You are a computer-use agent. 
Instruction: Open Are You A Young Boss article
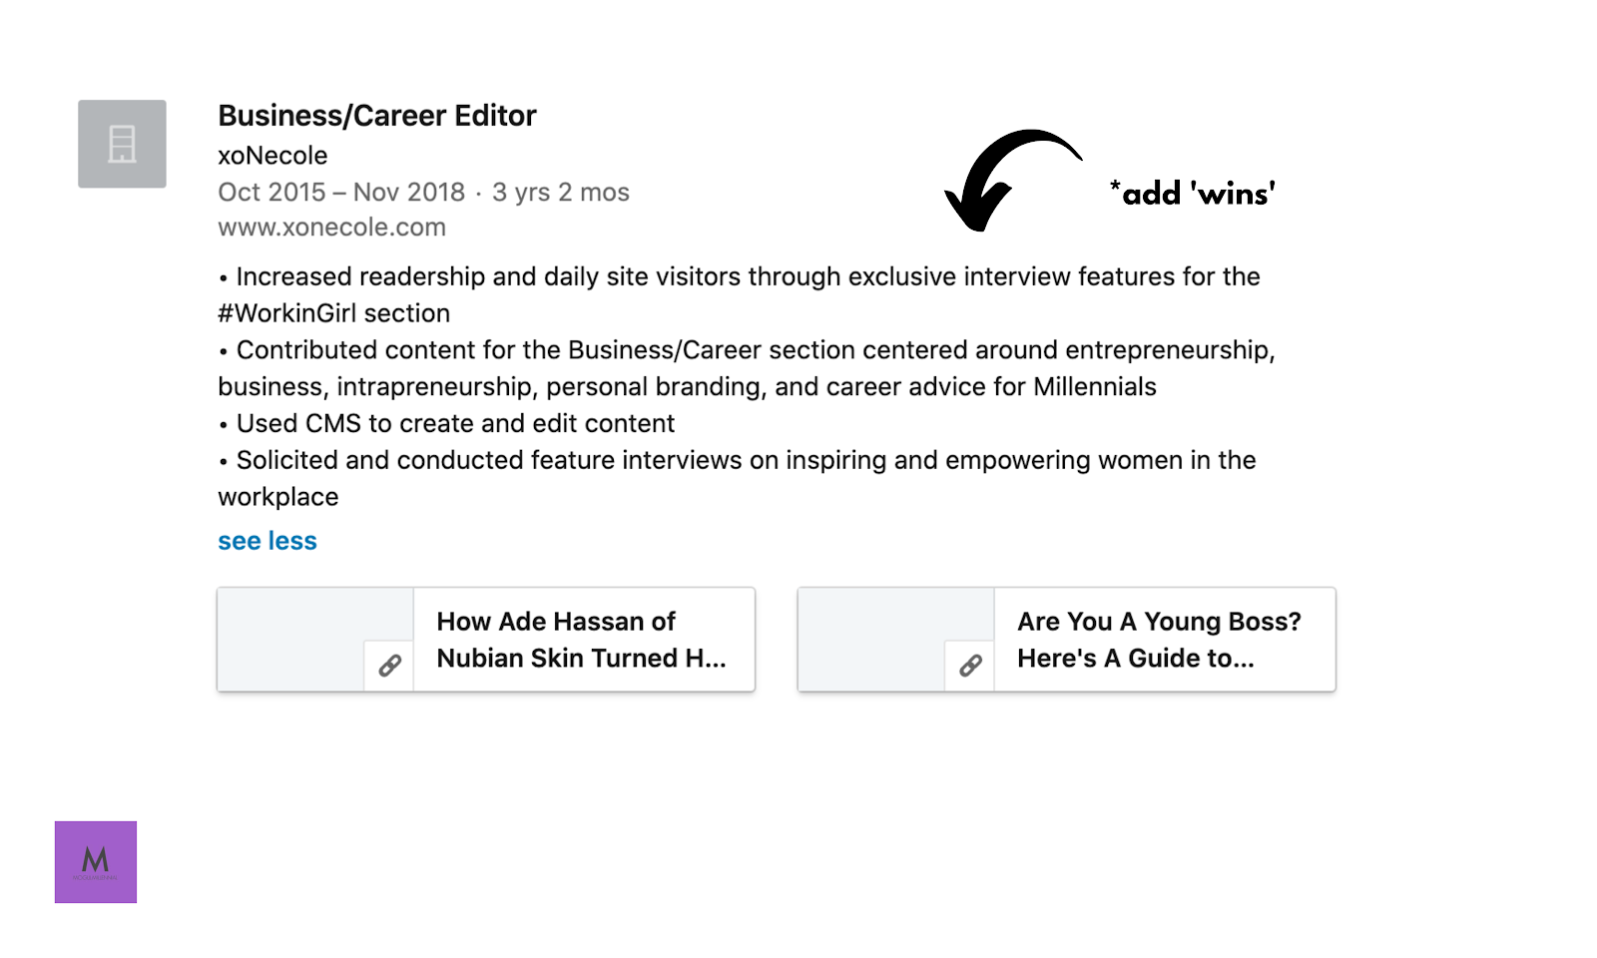coord(1159,640)
